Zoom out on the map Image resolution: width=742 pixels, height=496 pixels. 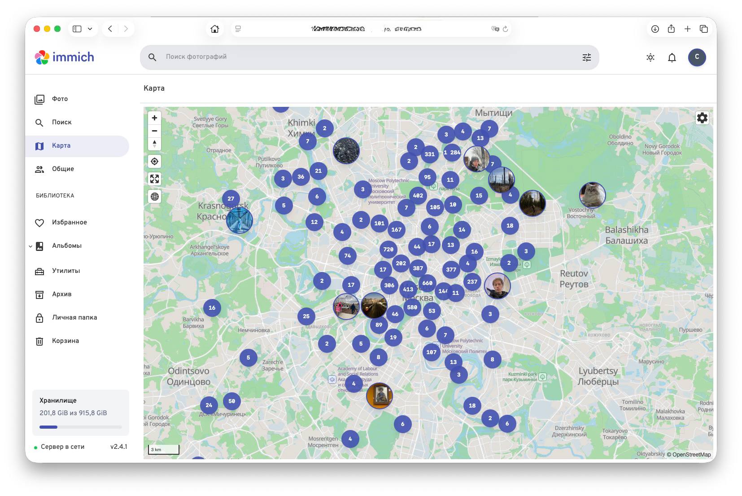[154, 131]
